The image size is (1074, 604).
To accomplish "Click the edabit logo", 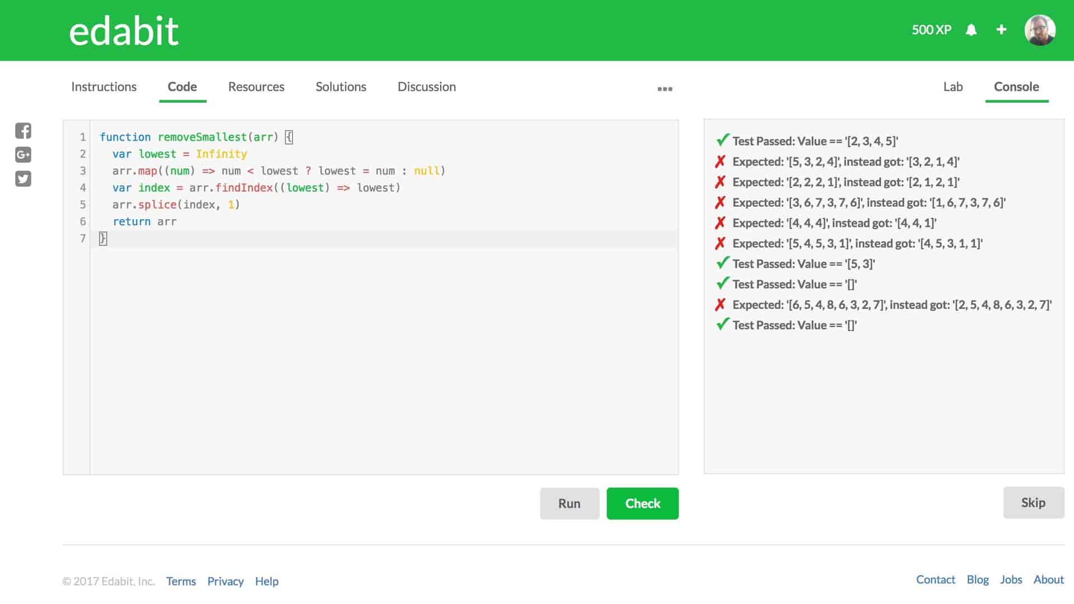I will pyautogui.click(x=124, y=30).
